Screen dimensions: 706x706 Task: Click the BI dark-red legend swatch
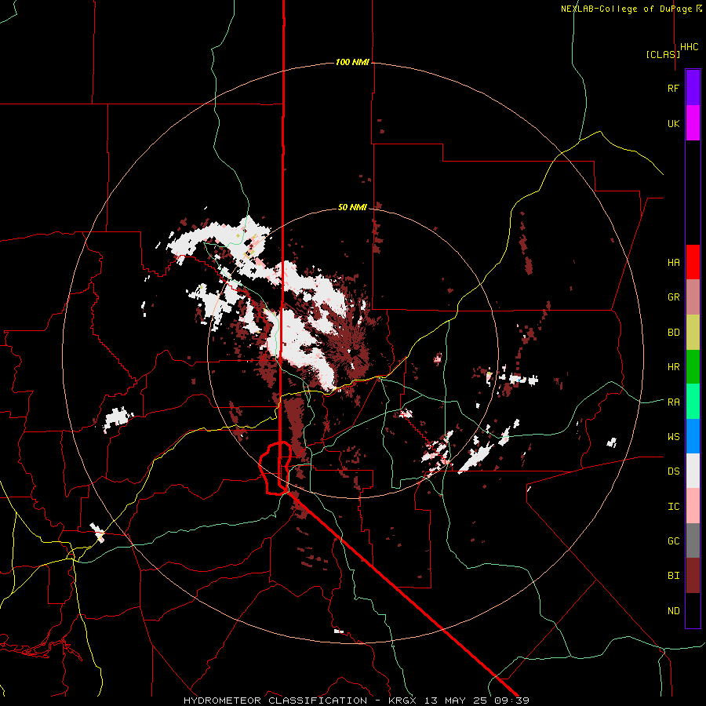pyautogui.click(x=693, y=576)
